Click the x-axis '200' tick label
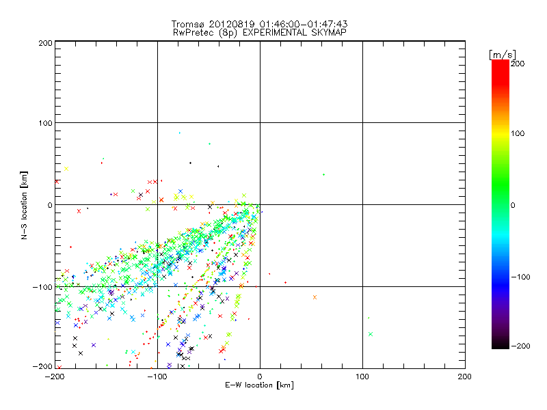 click(x=465, y=377)
